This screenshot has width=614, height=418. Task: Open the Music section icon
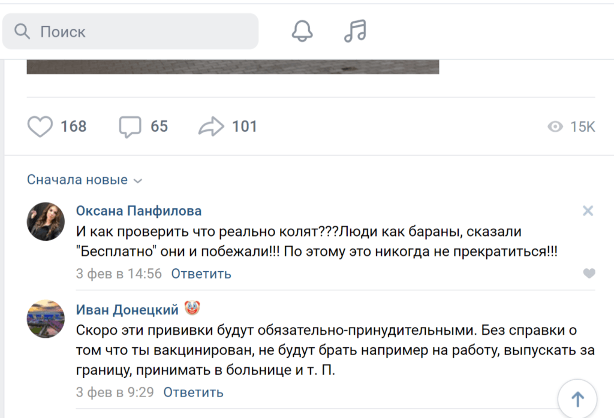coord(355,31)
